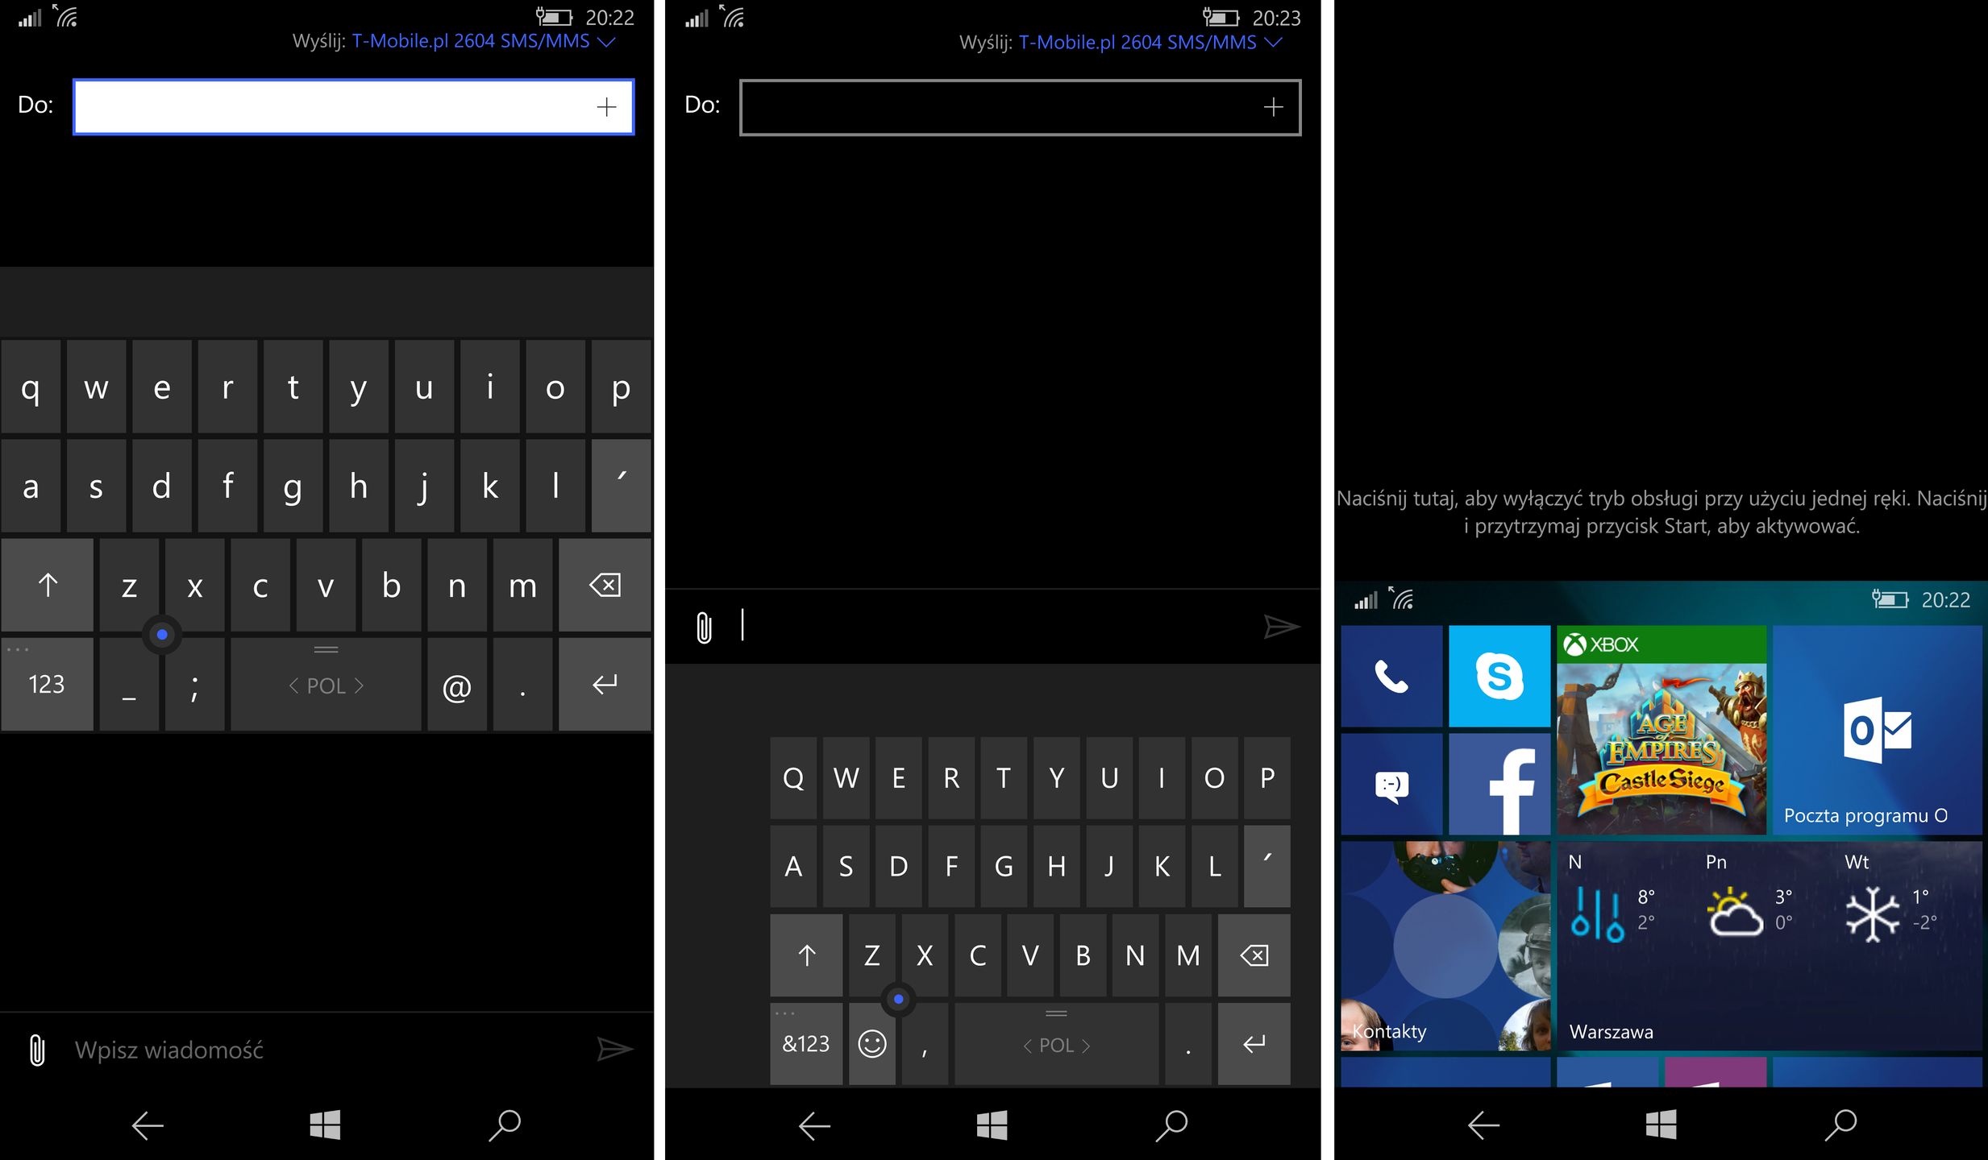Open the Facebook tile
Viewport: 1988px width, 1160px height.
(x=1499, y=784)
